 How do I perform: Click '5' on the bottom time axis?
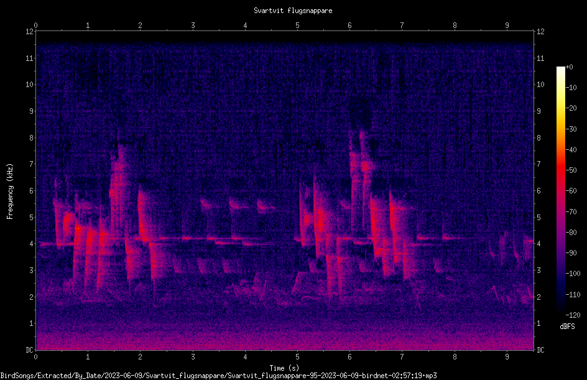[x=297, y=357]
